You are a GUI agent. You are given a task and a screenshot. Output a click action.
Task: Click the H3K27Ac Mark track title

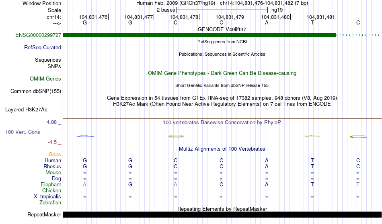pos(222,104)
